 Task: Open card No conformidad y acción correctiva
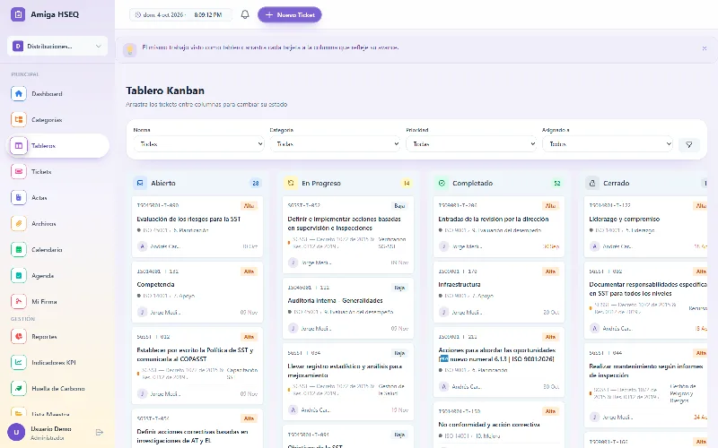pos(499,425)
